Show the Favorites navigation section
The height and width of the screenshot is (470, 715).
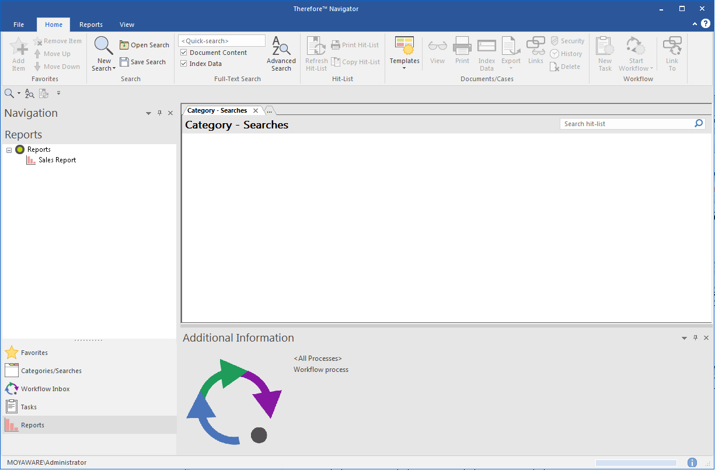click(34, 353)
